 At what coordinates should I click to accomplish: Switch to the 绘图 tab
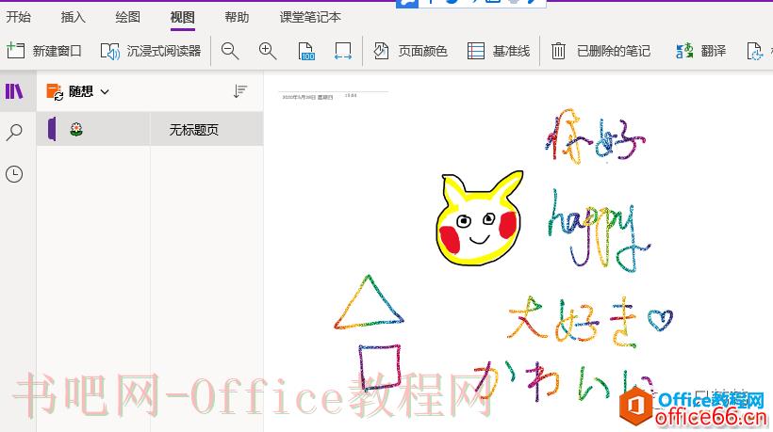click(127, 17)
